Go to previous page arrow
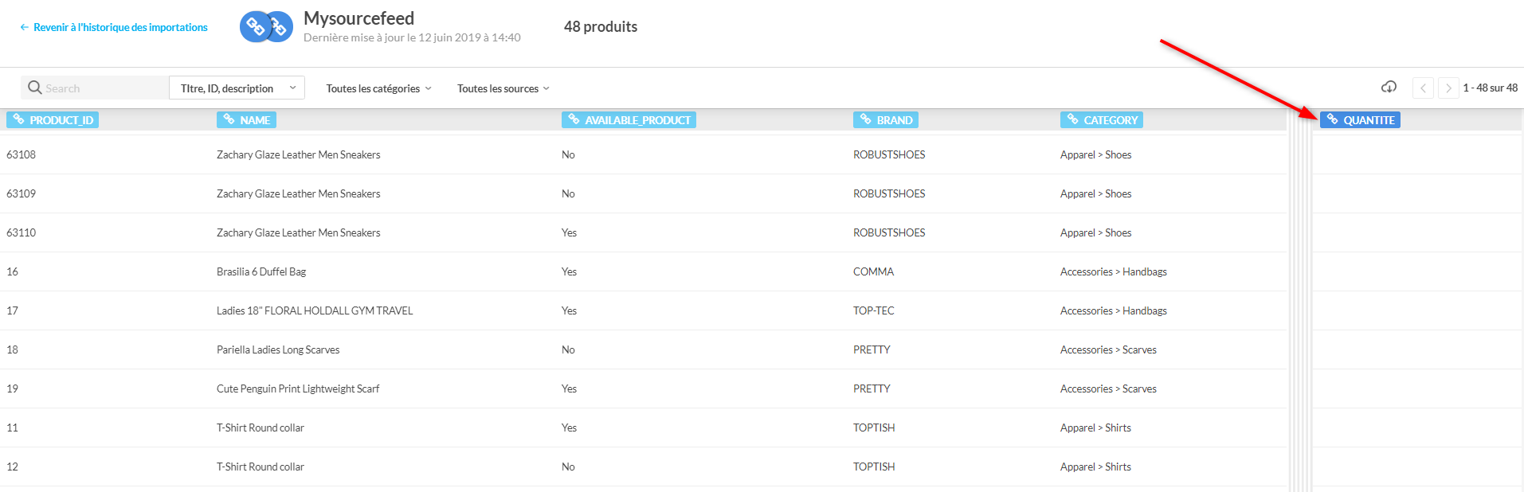The width and height of the screenshot is (1524, 492). click(x=1423, y=88)
